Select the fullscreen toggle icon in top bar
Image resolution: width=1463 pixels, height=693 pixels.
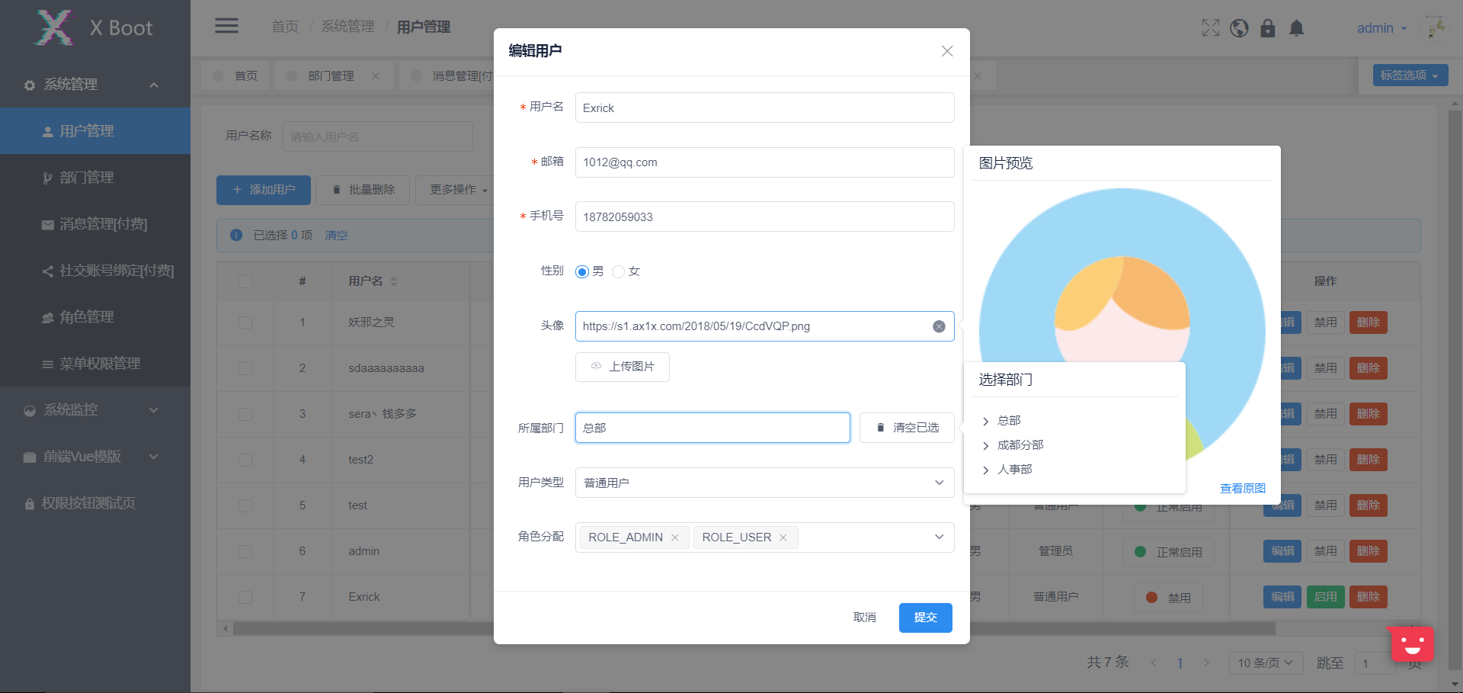click(1209, 27)
